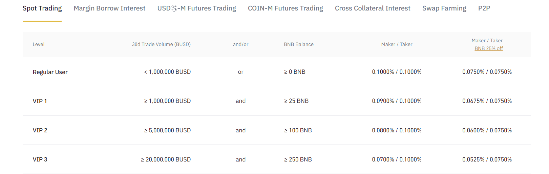Switch to the Spot Trading tab

click(42, 8)
